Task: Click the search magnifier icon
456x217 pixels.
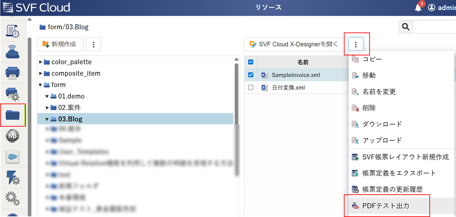Action: (405, 27)
